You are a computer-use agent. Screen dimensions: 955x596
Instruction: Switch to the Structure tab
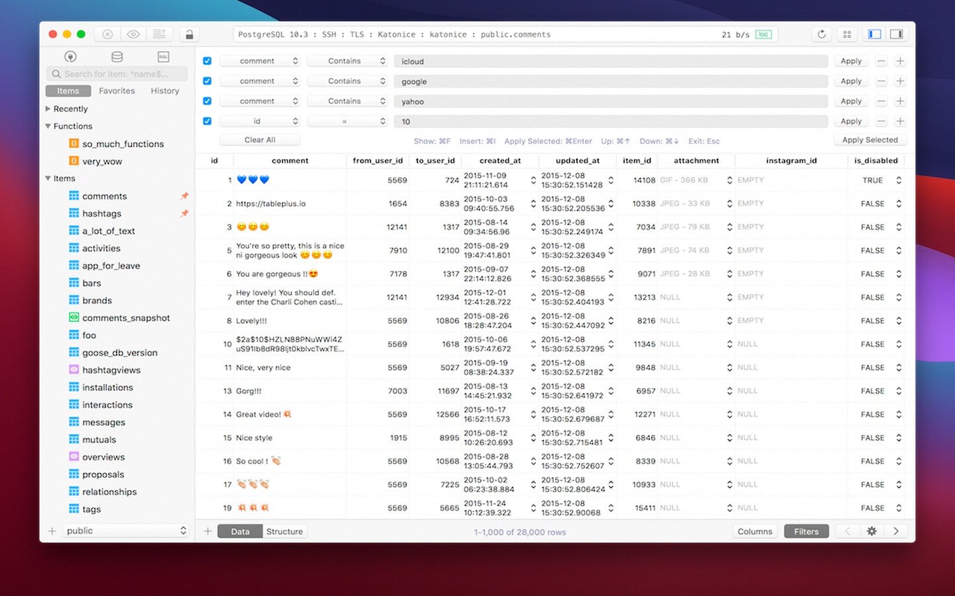click(x=285, y=532)
